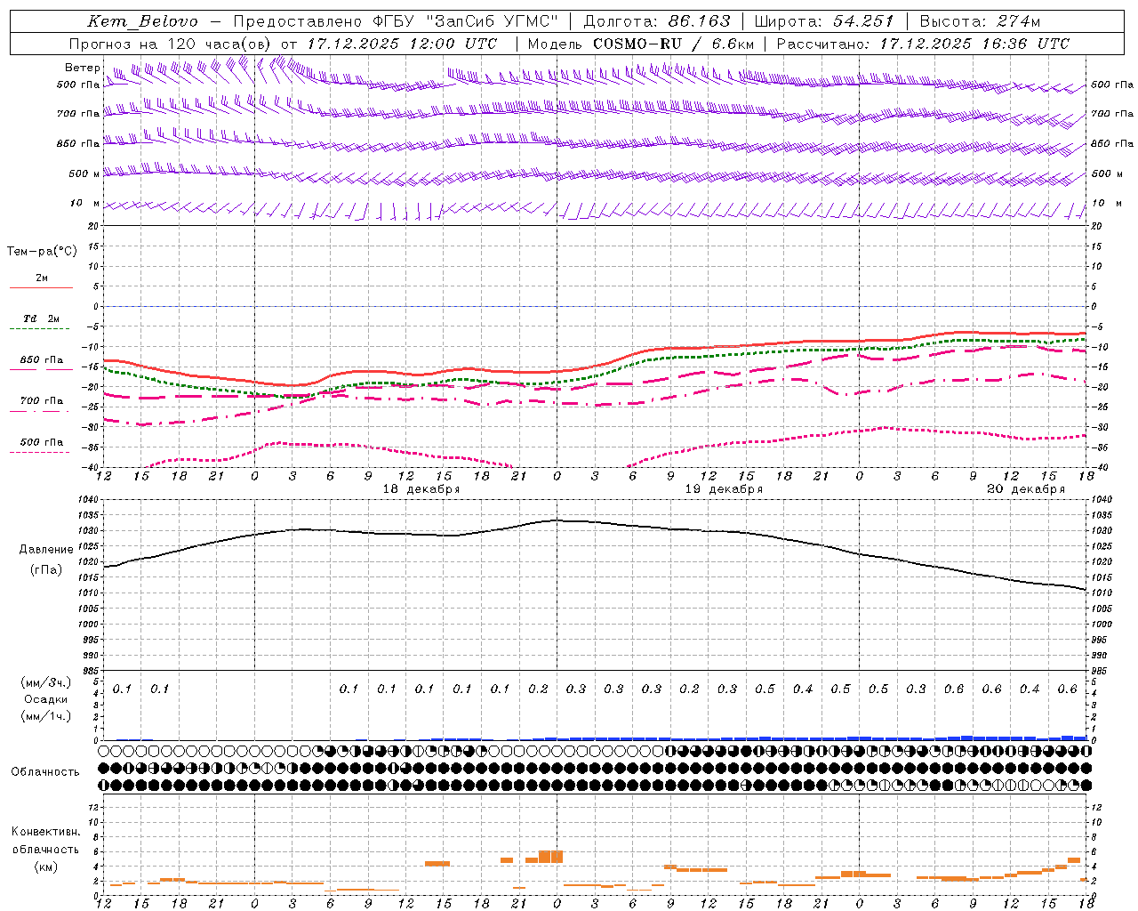Select the 'Широта: 54.251' latitude text
1138x911 pixels.
pos(823,21)
